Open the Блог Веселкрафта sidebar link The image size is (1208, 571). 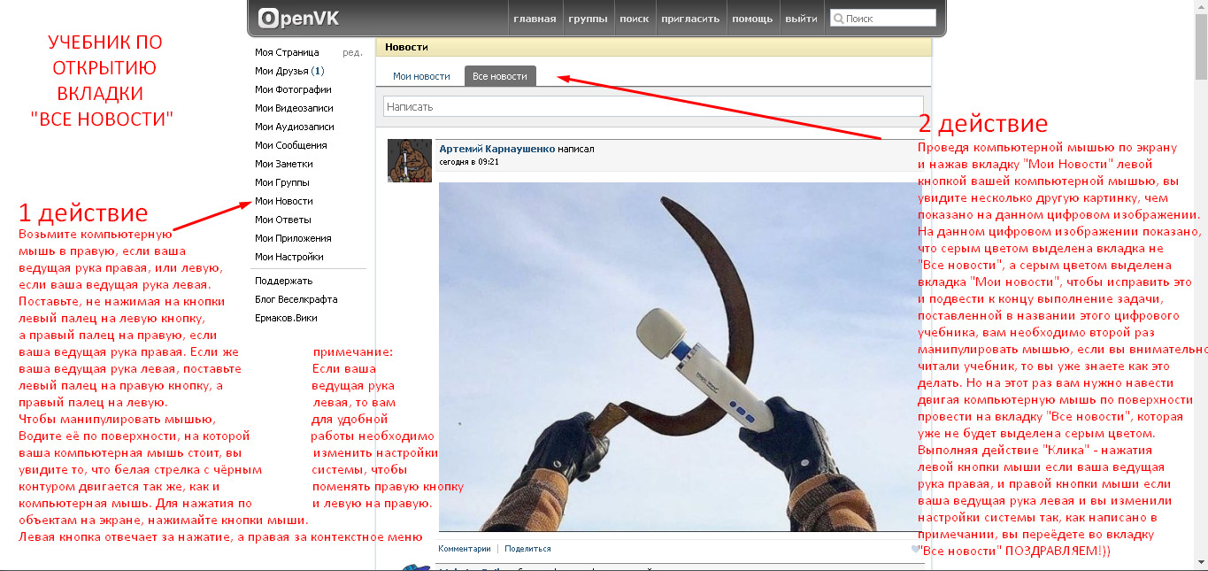(x=296, y=299)
